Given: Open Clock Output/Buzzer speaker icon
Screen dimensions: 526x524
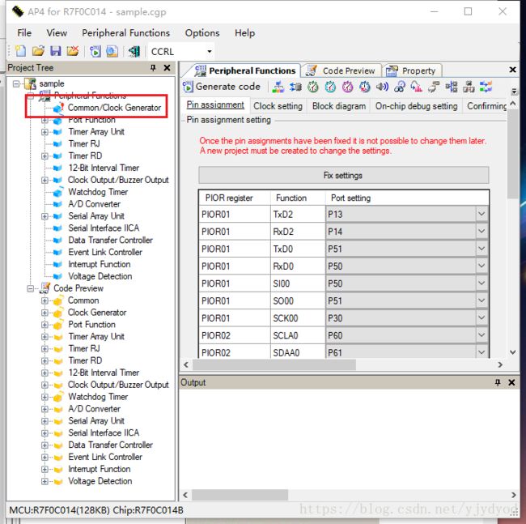Looking at the screenshot, I should 382,87.
